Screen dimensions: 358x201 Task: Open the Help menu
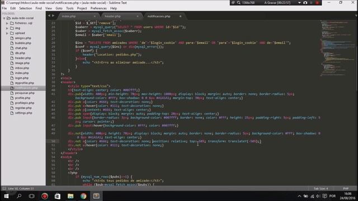[x=114, y=8]
